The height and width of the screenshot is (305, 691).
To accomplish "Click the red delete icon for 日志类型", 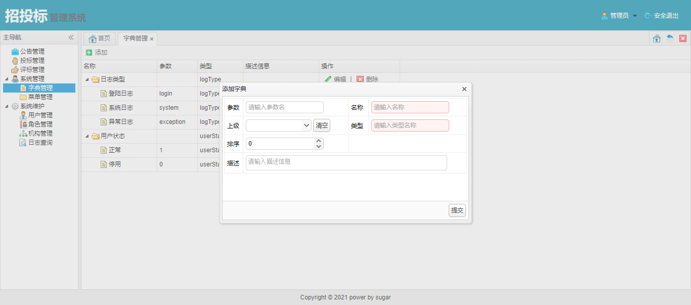I will tap(360, 79).
